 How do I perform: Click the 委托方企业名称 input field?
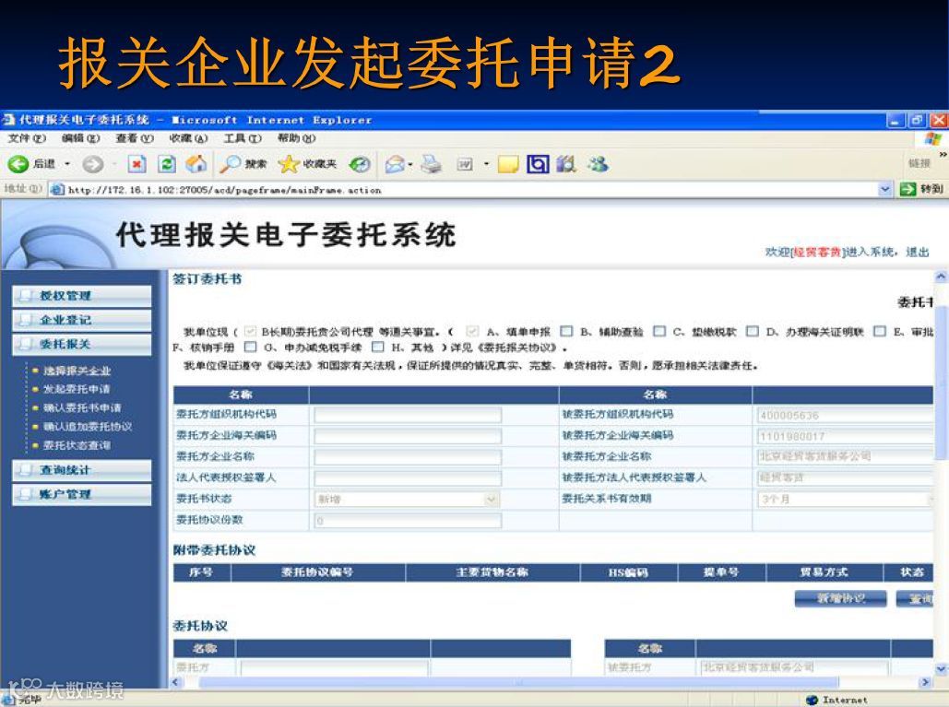click(x=408, y=456)
